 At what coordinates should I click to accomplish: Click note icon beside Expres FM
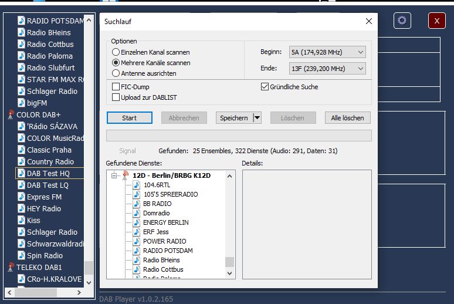21,197
